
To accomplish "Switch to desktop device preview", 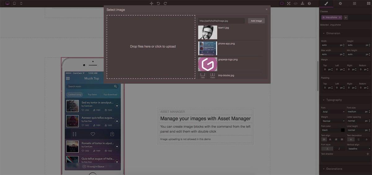I will click(x=8, y=3).
